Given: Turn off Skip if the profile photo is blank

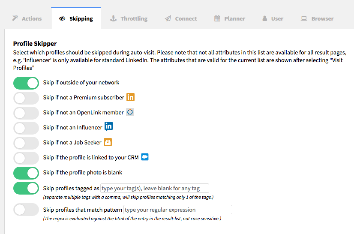Looking at the screenshot, I should point(26,173).
